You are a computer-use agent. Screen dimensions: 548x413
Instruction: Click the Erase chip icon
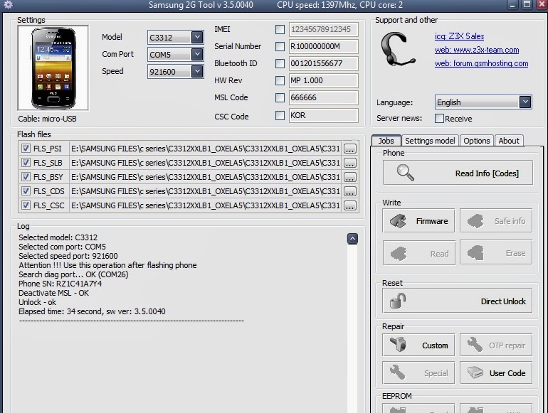(x=475, y=253)
